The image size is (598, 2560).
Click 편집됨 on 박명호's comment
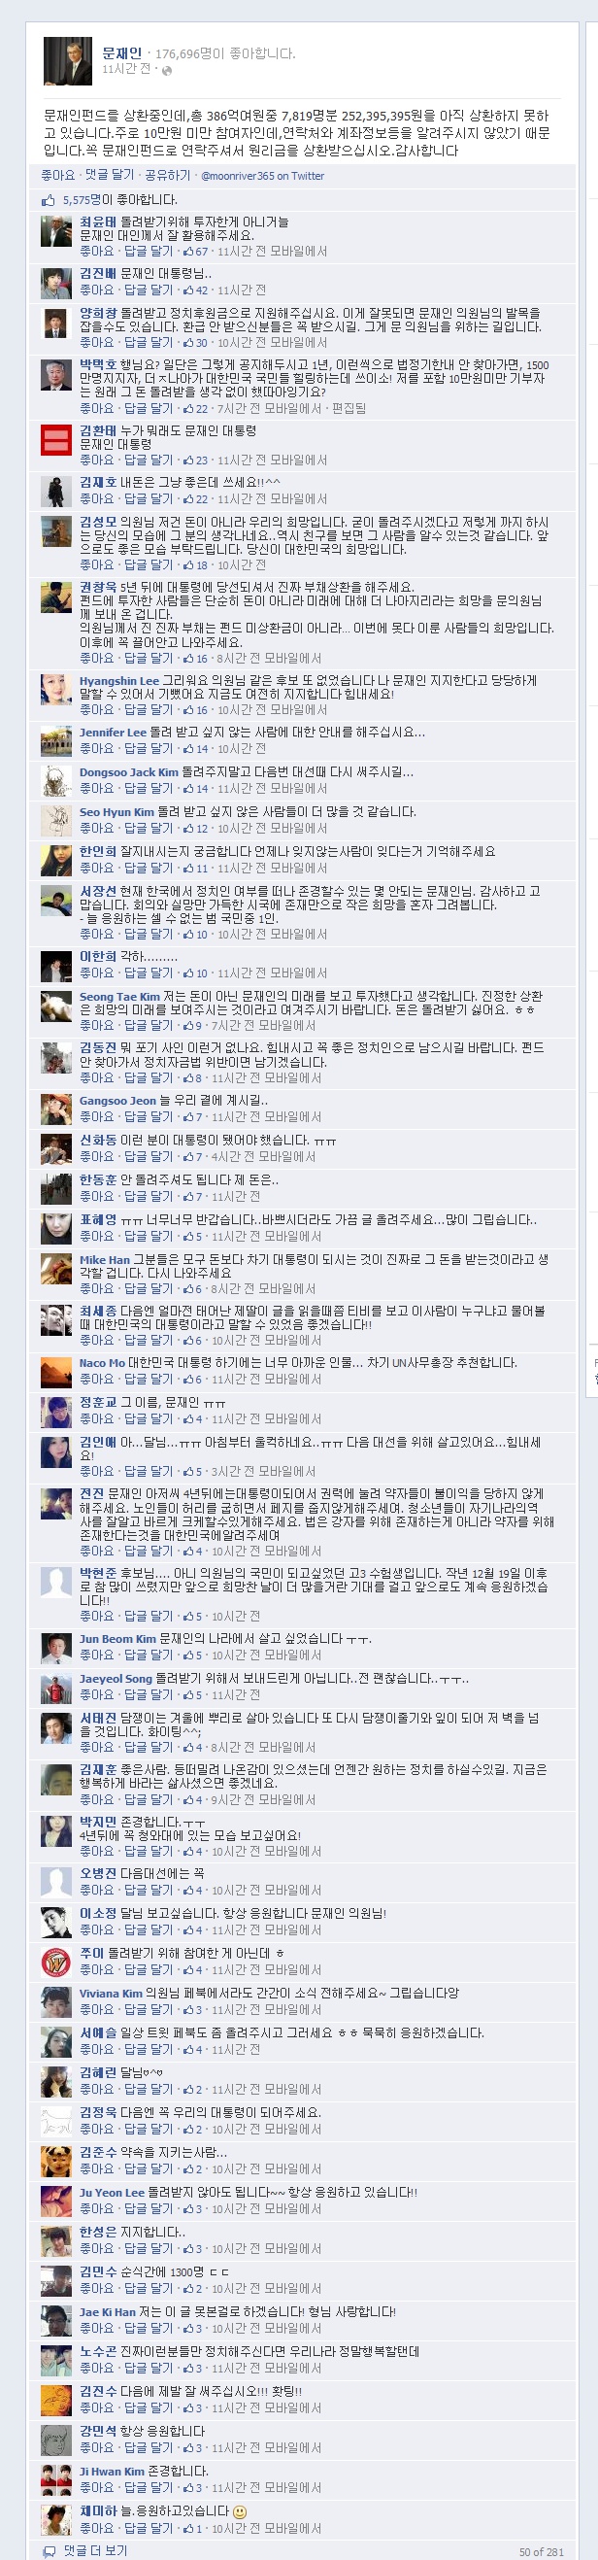pos(348,408)
